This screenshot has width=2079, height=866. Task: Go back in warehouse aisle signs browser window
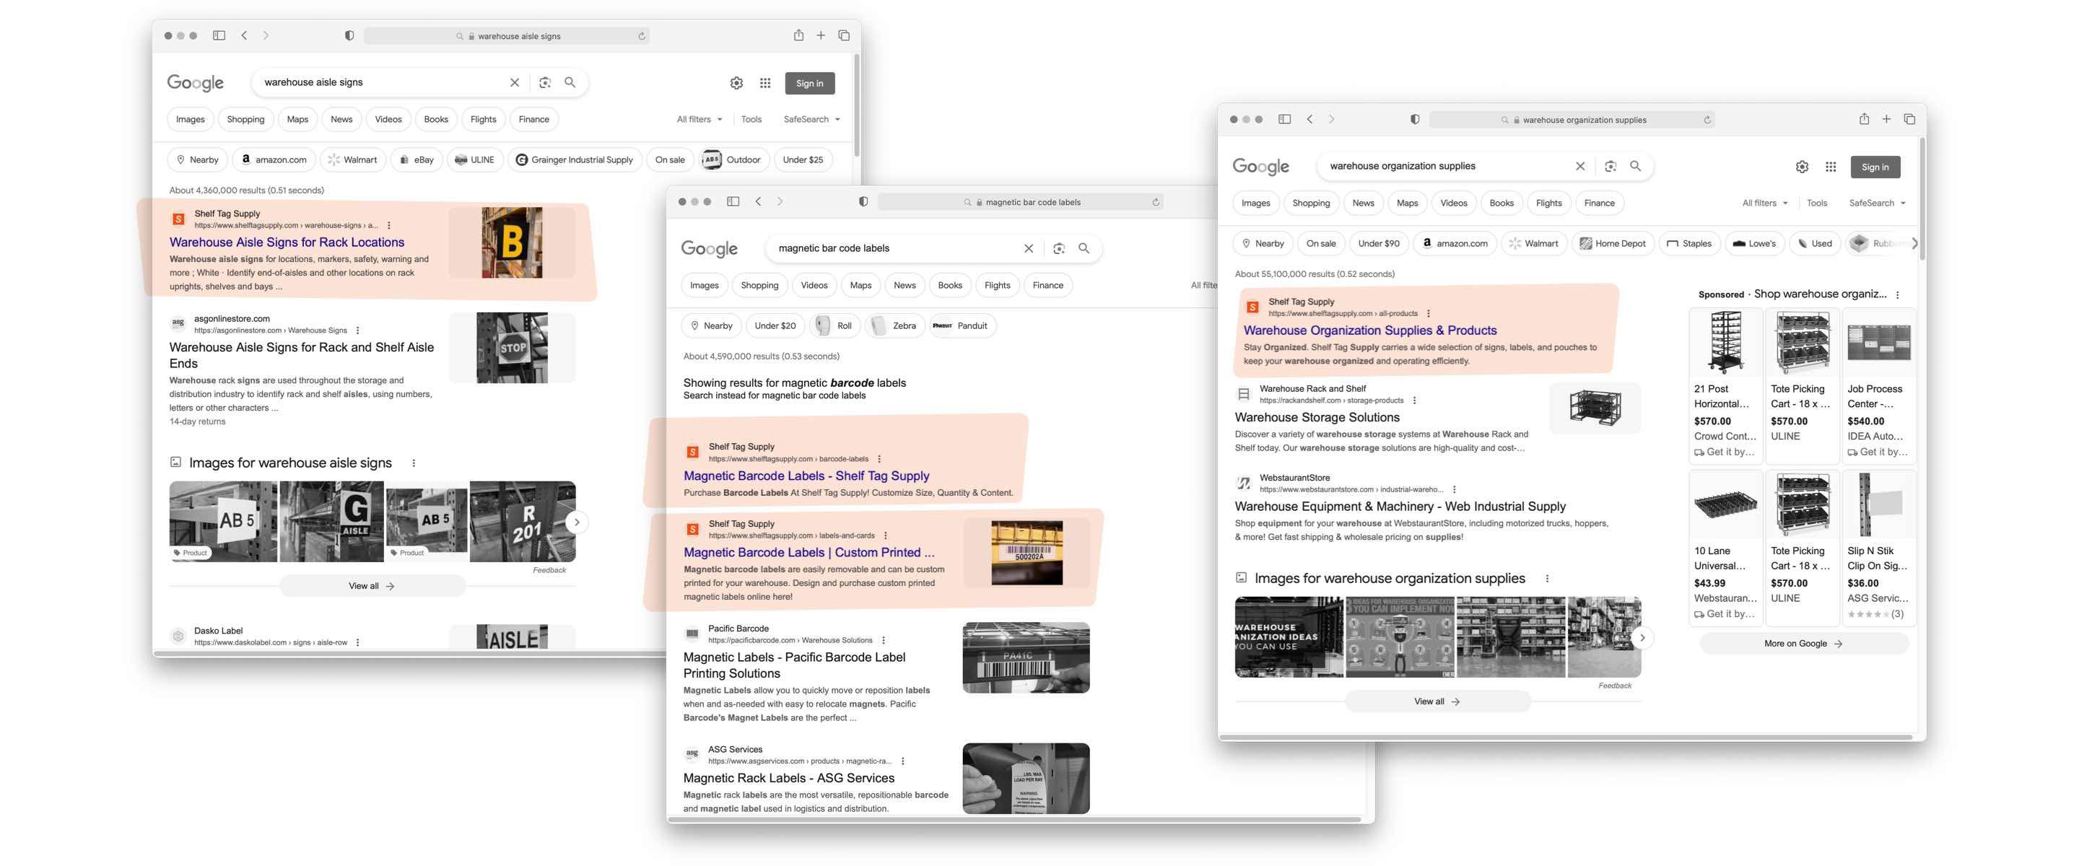244,35
